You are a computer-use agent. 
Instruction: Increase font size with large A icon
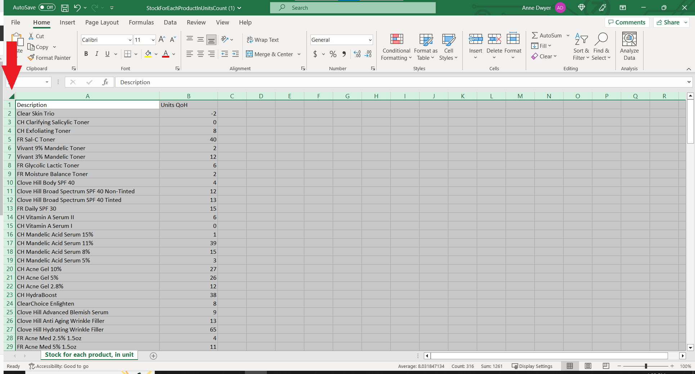click(x=162, y=39)
